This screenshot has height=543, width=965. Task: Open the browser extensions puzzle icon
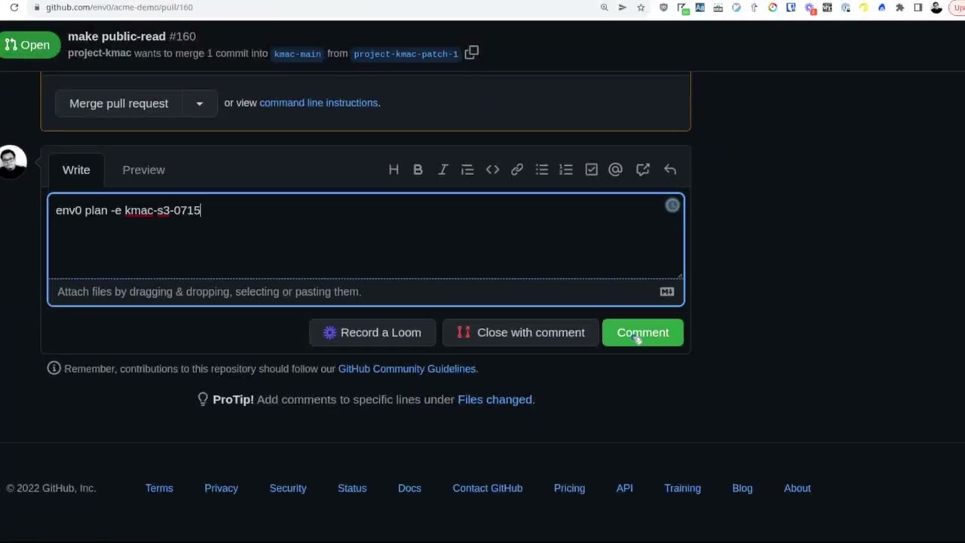[x=899, y=8]
